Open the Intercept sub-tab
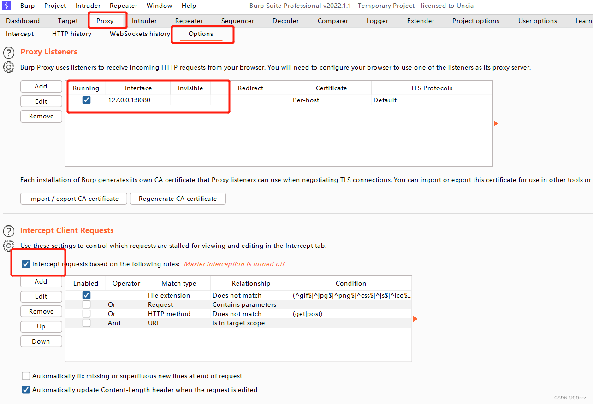The height and width of the screenshot is (404, 593). point(20,34)
